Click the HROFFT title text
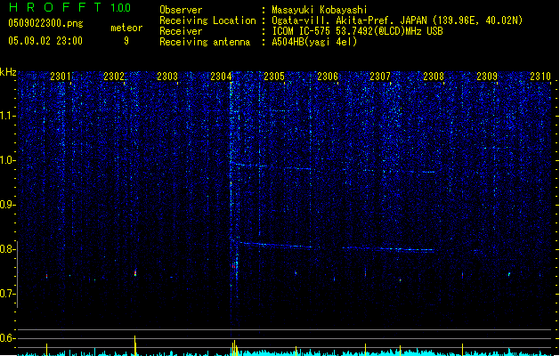 click(55, 7)
